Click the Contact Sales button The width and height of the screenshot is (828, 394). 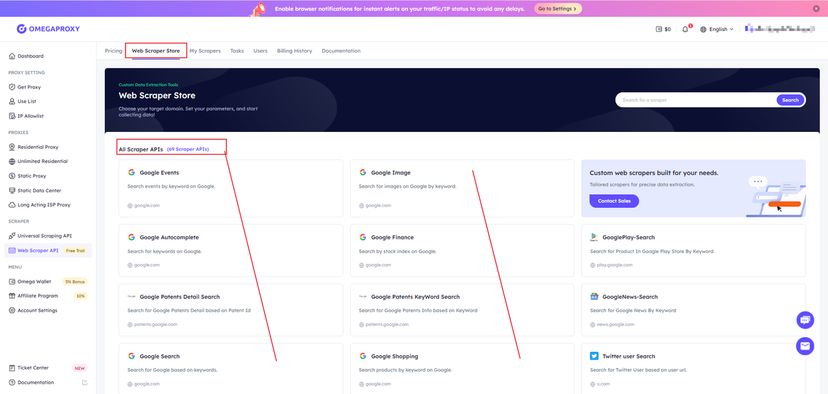[x=614, y=201]
